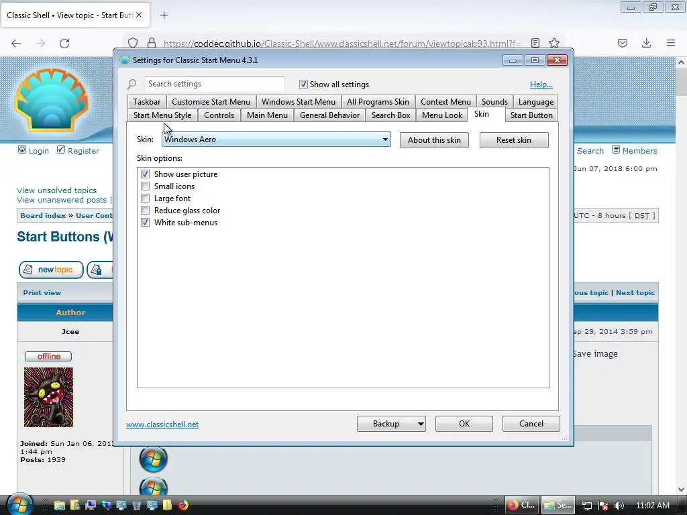This screenshot has height=515, width=687.
Task: Open the volume speaker tray icon
Action: (619, 506)
